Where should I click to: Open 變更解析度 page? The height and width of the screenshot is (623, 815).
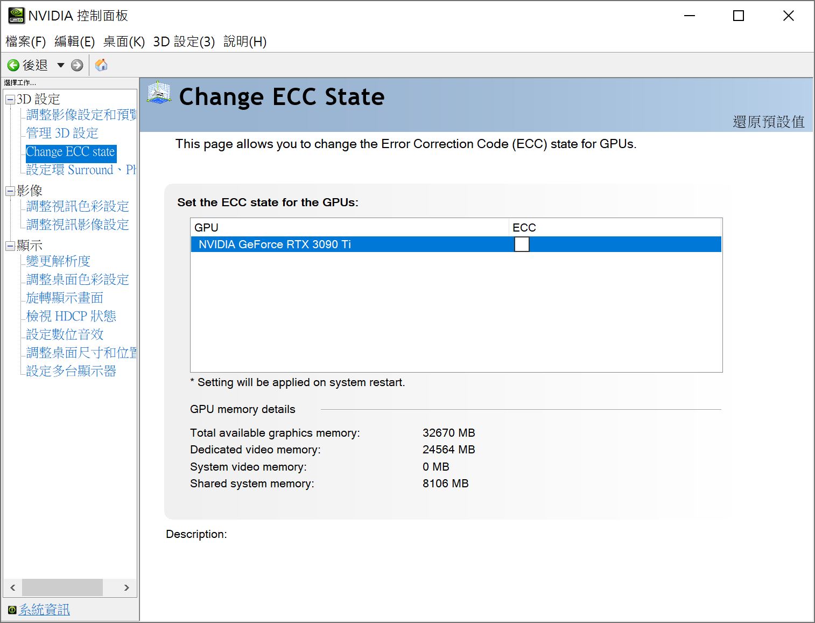pos(58,261)
